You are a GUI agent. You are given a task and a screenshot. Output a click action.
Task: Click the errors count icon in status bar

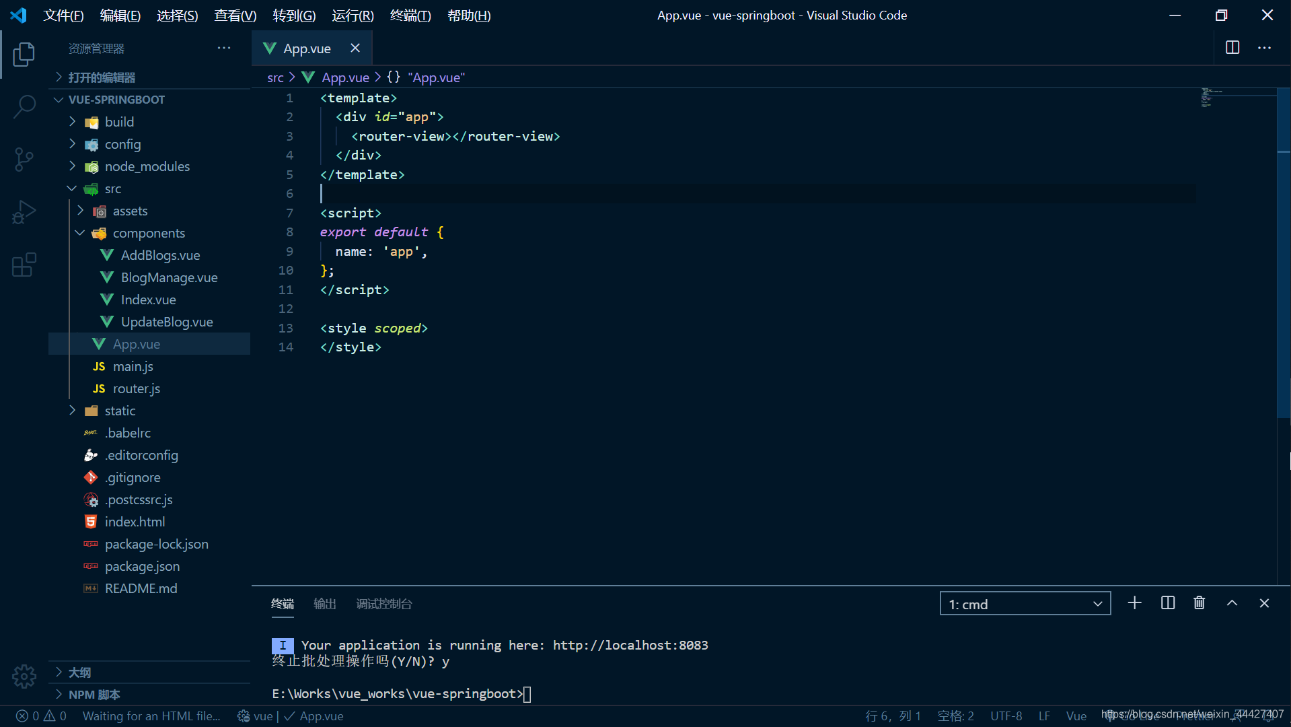coord(22,716)
